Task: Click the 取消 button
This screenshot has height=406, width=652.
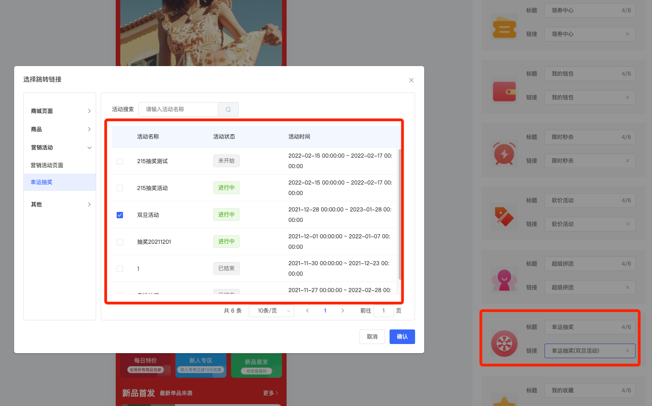Action: [x=372, y=337]
